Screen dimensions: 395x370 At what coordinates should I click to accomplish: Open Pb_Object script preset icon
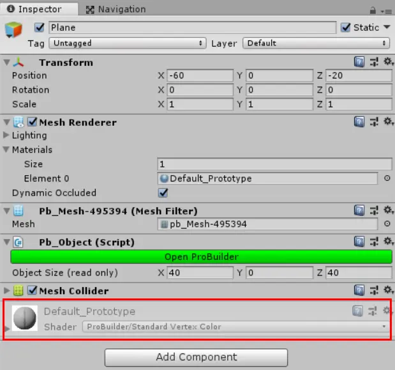click(374, 242)
